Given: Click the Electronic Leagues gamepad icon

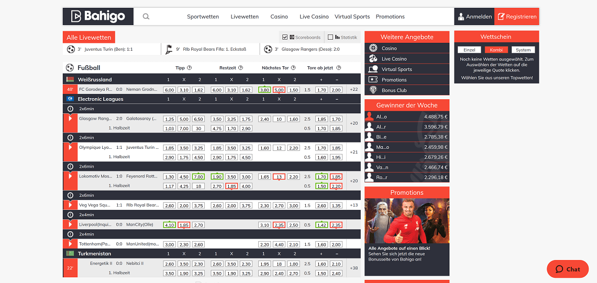Looking at the screenshot, I should click(x=70, y=99).
